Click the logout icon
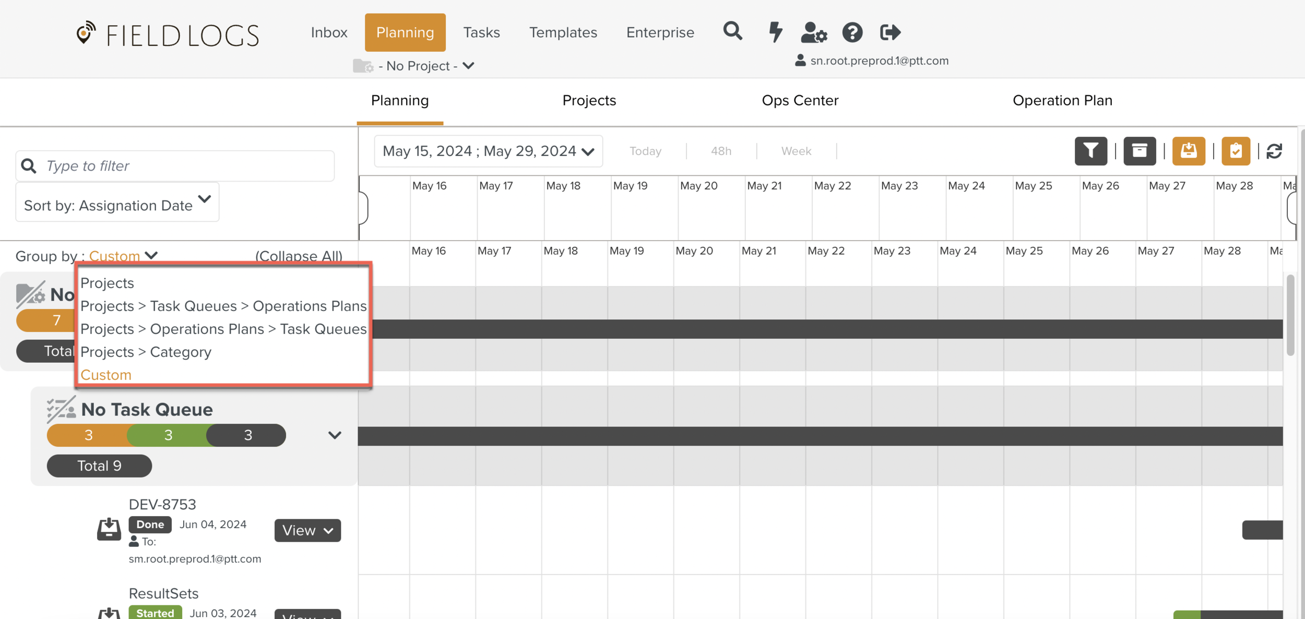This screenshot has width=1305, height=619. [x=890, y=32]
